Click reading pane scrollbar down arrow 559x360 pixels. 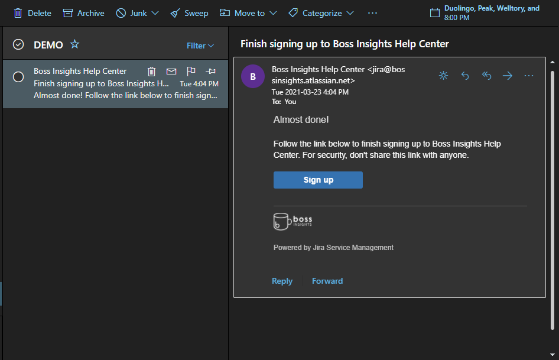point(552,355)
